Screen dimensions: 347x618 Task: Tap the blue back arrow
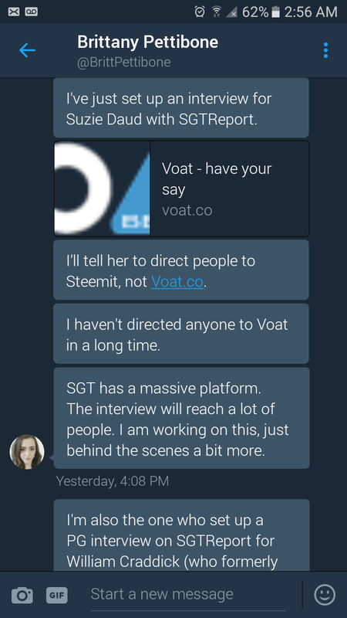tap(27, 50)
